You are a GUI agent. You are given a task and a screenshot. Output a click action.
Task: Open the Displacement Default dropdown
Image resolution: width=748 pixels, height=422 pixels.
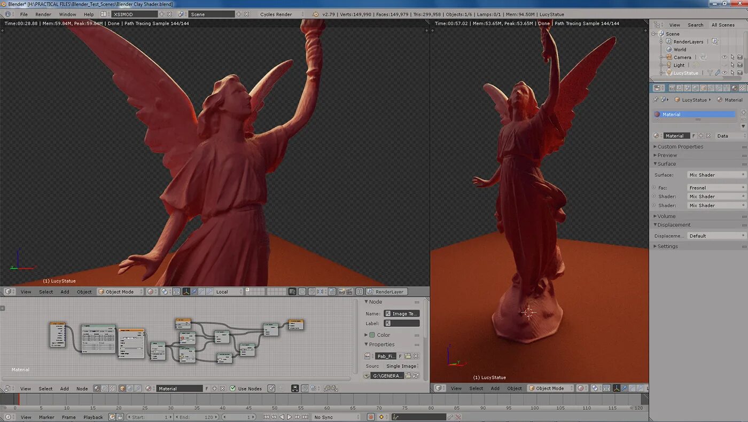pos(716,236)
